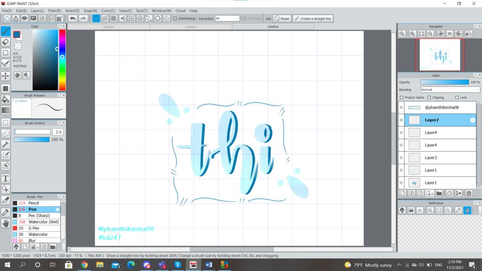Viewport: 482px width, 271px height.
Task: Enable the curve snap
Action: [149, 18]
